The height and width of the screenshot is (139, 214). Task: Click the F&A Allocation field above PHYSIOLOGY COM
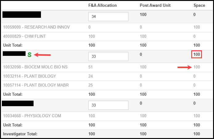108,105
